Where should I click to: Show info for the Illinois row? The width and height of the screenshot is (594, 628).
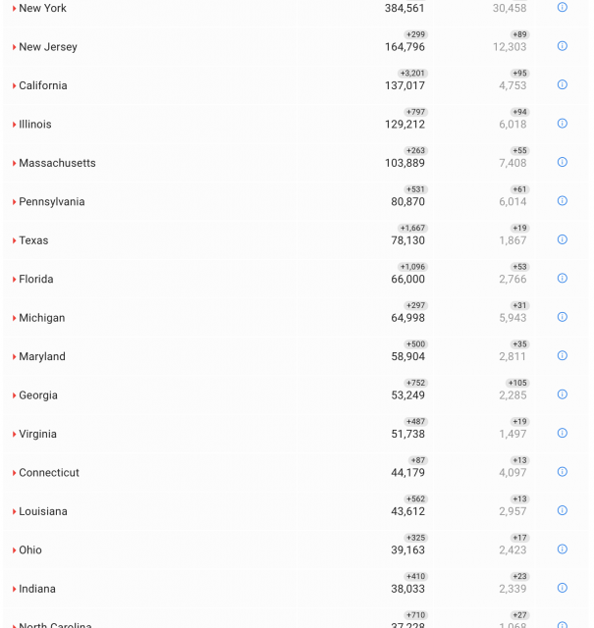(562, 124)
